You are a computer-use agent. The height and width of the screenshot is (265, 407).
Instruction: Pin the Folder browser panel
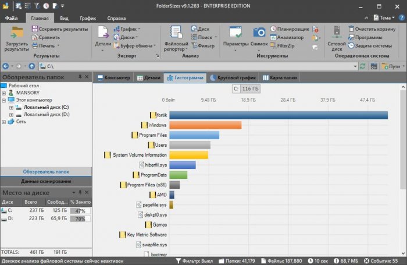(x=80, y=77)
